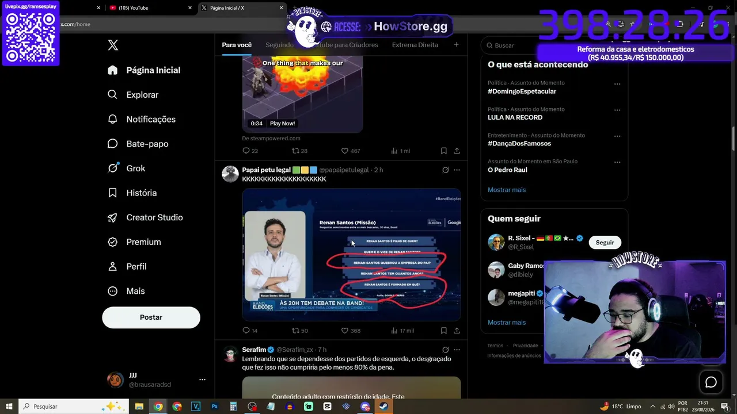The image size is (737, 414).
Task: Open Grok from the sidebar
Action: click(127, 168)
